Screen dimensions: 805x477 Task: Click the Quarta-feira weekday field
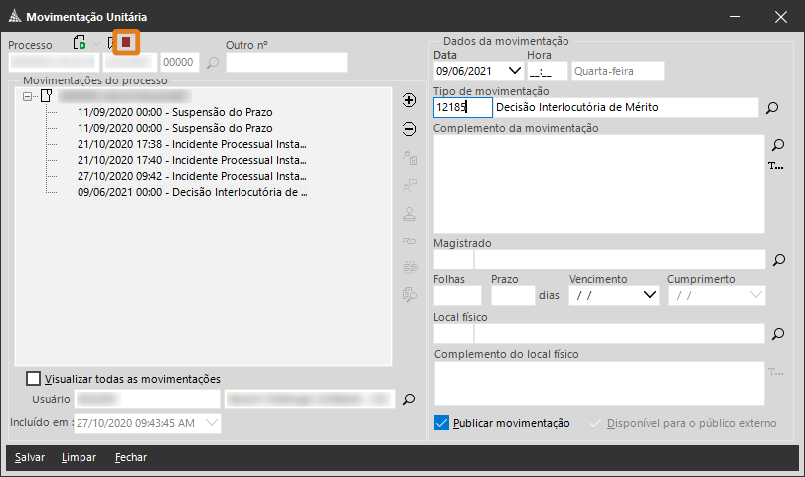pos(617,71)
